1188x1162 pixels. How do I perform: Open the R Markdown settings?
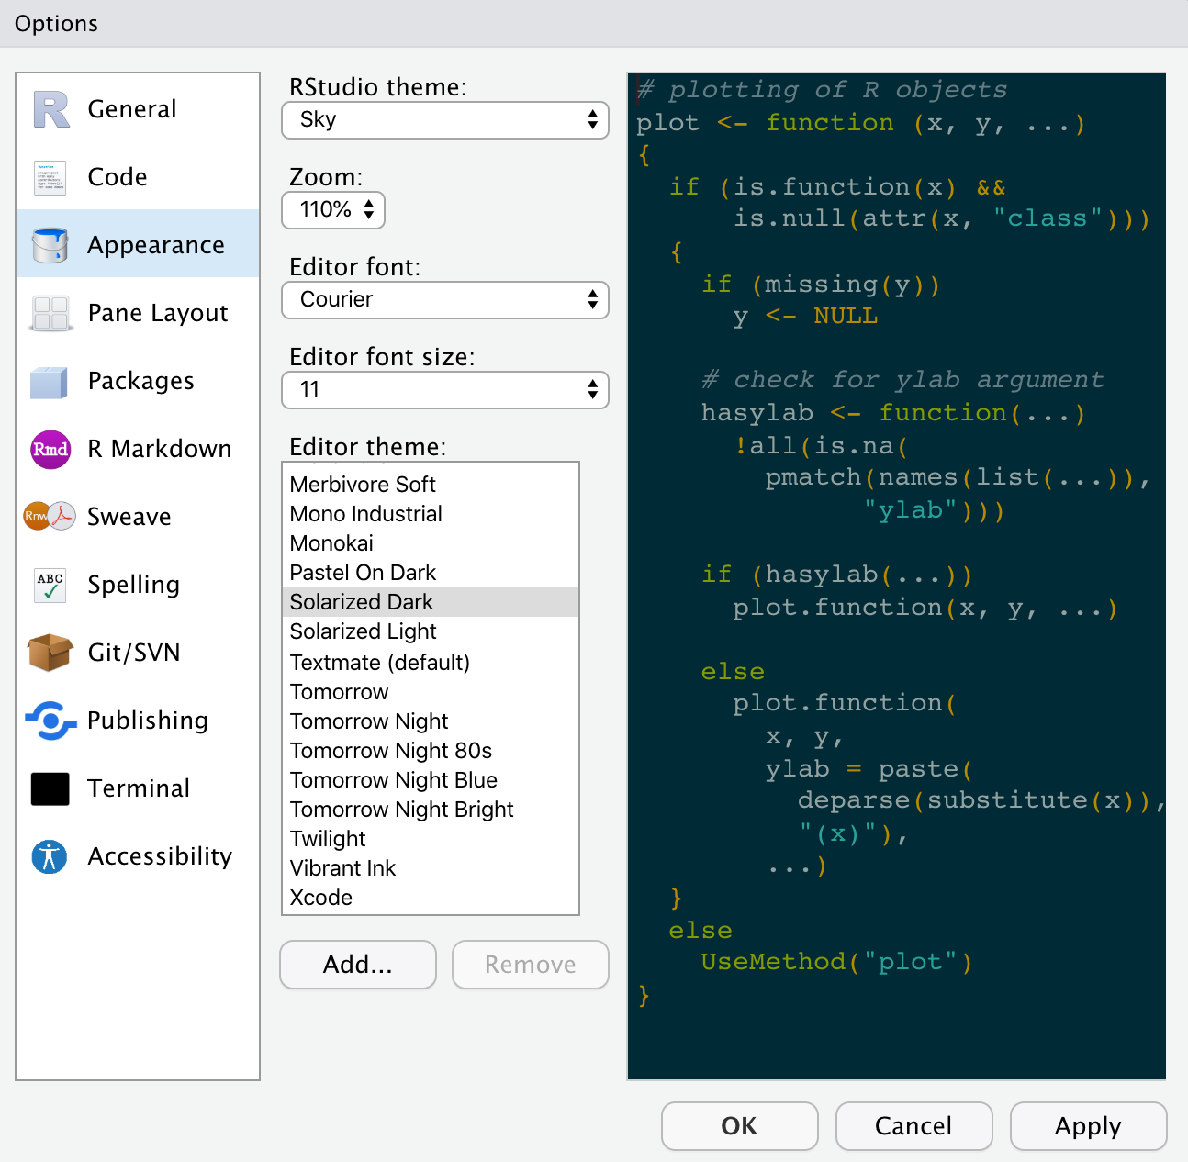(x=138, y=449)
